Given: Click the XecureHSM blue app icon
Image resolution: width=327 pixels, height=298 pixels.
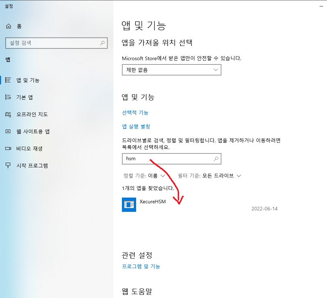Looking at the screenshot, I should (129, 205).
